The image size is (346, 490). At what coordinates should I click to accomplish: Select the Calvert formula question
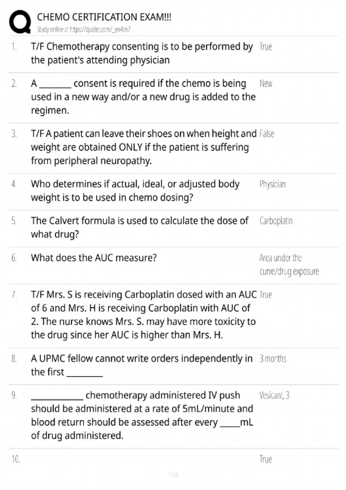[139, 227]
